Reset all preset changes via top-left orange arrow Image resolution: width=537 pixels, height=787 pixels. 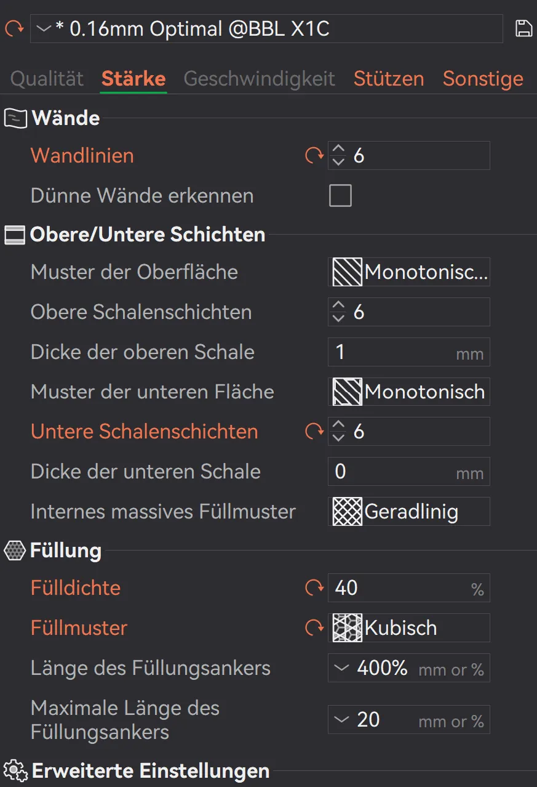coord(14,28)
